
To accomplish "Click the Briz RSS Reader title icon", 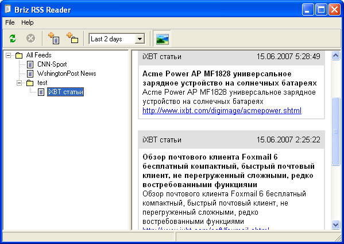I will point(8,9).
